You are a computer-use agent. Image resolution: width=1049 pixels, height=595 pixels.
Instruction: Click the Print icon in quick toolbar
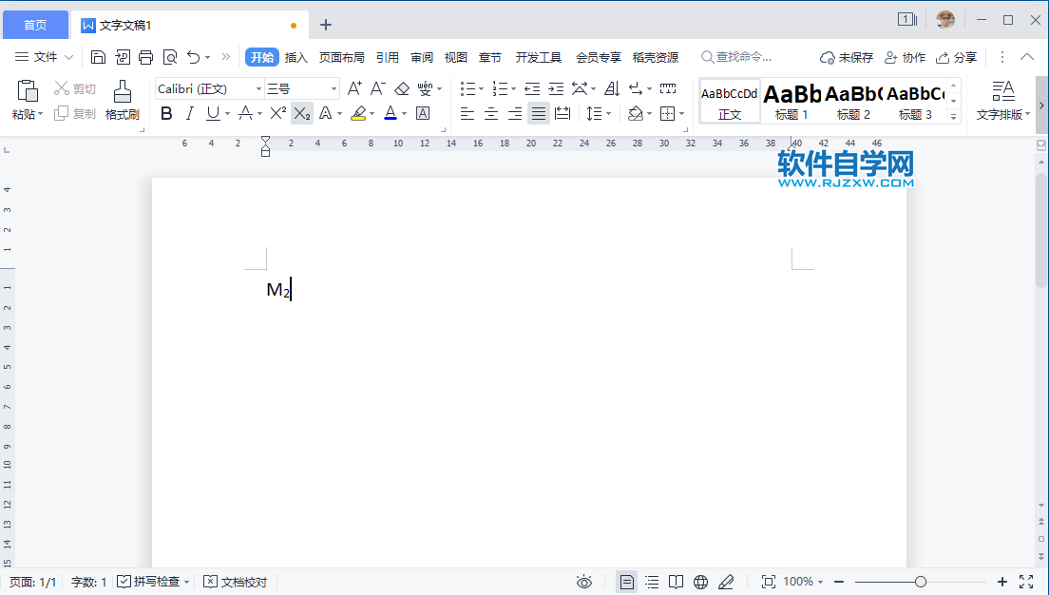[145, 57]
